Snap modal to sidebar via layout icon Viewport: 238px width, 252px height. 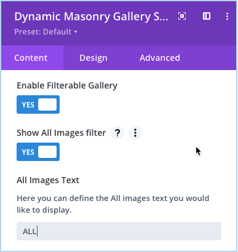[x=207, y=16]
